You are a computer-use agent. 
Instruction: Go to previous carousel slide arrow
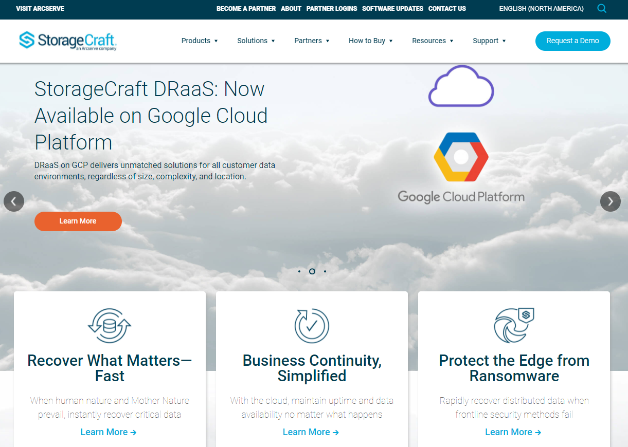click(x=14, y=201)
